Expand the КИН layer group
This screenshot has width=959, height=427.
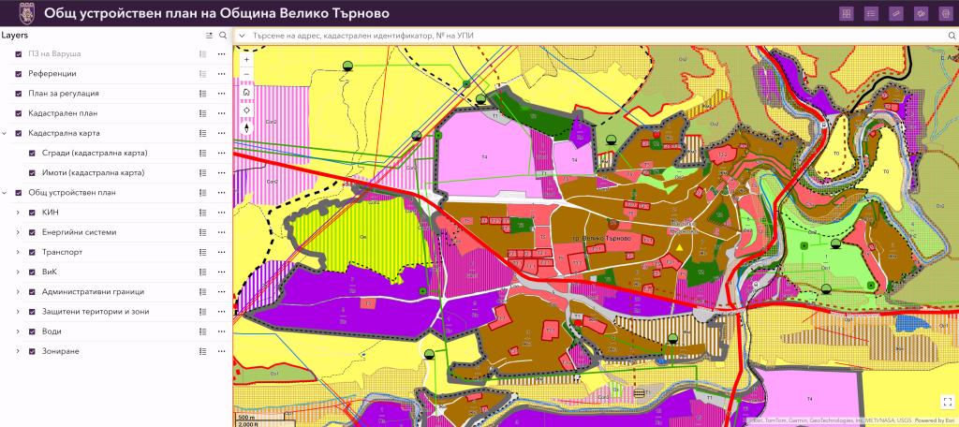(x=19, y=213)
